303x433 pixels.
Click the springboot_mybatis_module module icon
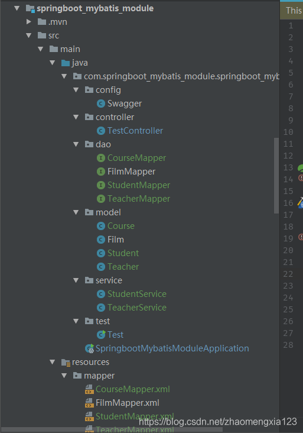click(x=30, y=8)
